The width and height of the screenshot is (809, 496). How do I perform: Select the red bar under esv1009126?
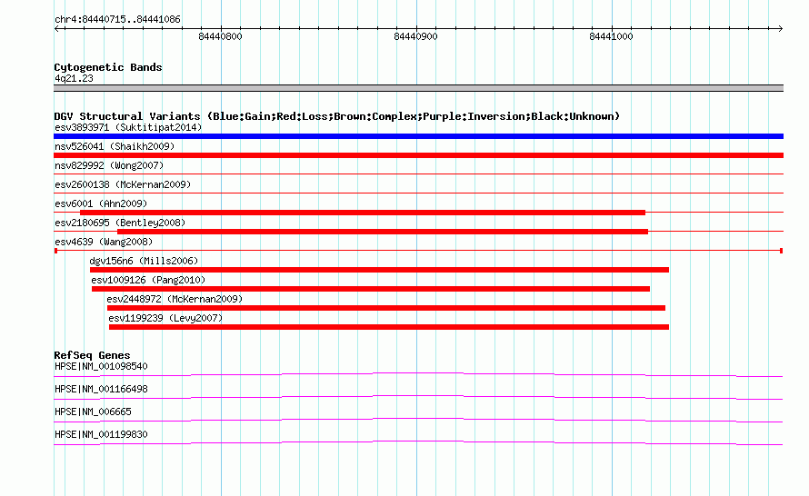coord(371,289)
